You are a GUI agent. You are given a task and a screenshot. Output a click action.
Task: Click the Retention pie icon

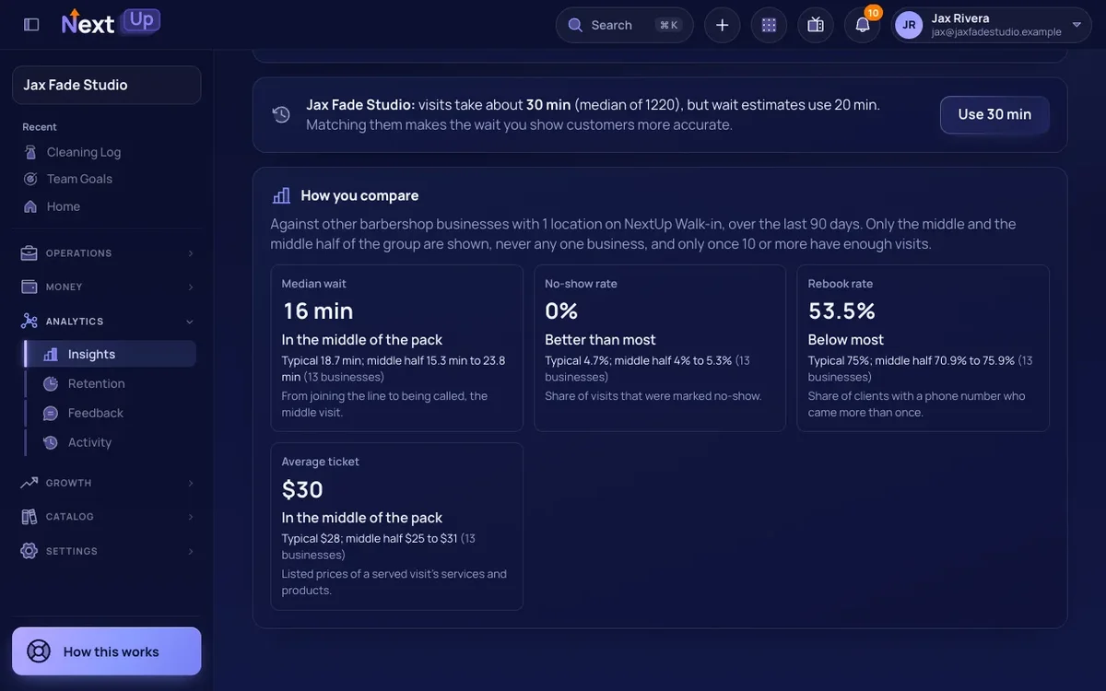[51, 383]
